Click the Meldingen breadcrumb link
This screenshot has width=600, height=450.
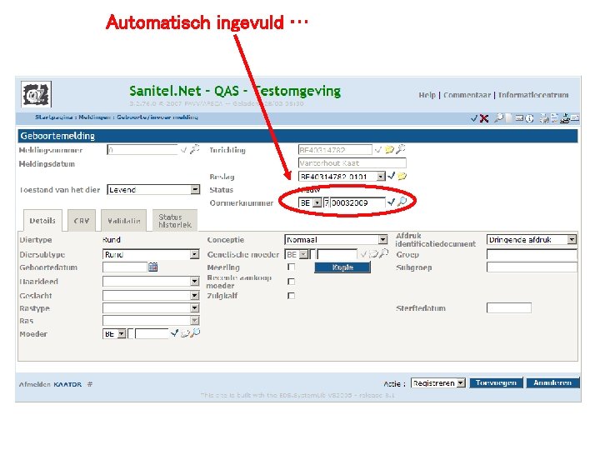(x=94, y=117)
